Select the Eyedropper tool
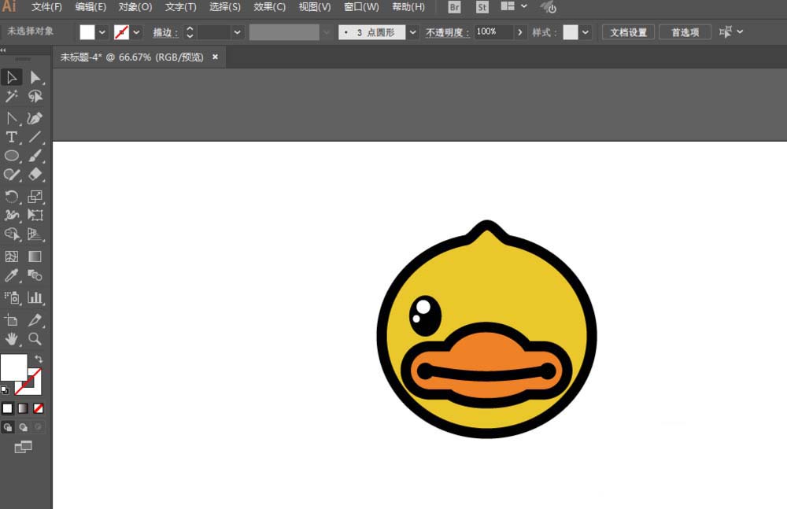Viewport: 787px width, 509px height. point(11,275)
